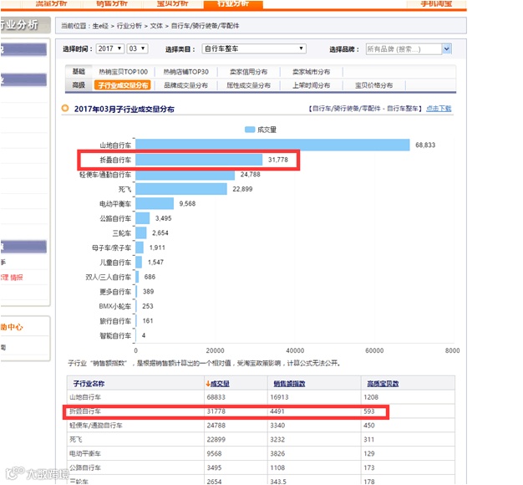Viewport: 523px width, 485px height.
Task: Click the 公路自行车 table row name
Action: pyautogui.click(x=85, y=467)
